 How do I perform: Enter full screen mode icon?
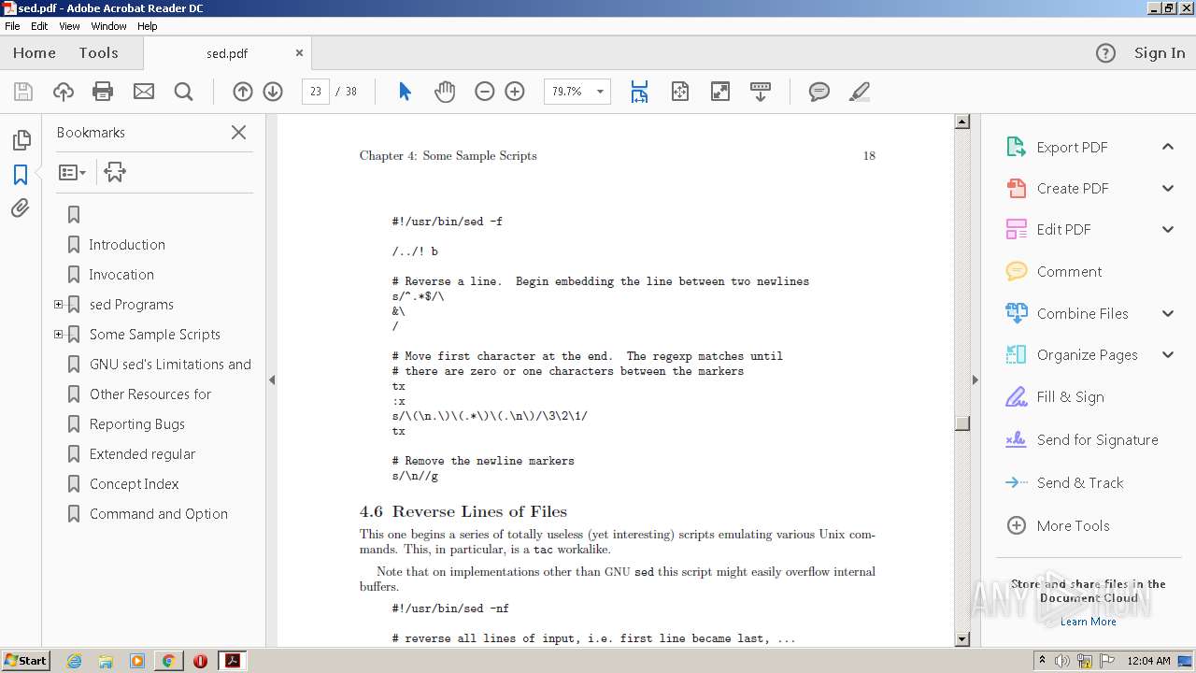tap(720, 92)
